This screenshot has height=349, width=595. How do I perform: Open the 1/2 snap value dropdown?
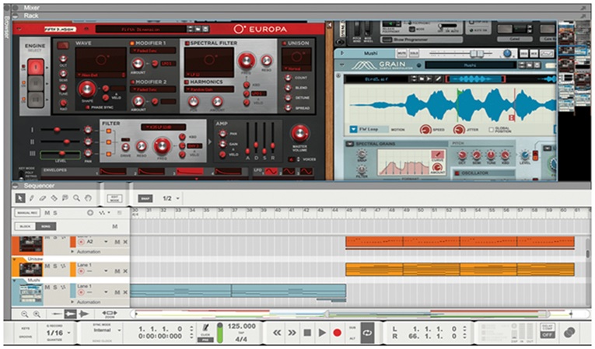tap(177, 198)
